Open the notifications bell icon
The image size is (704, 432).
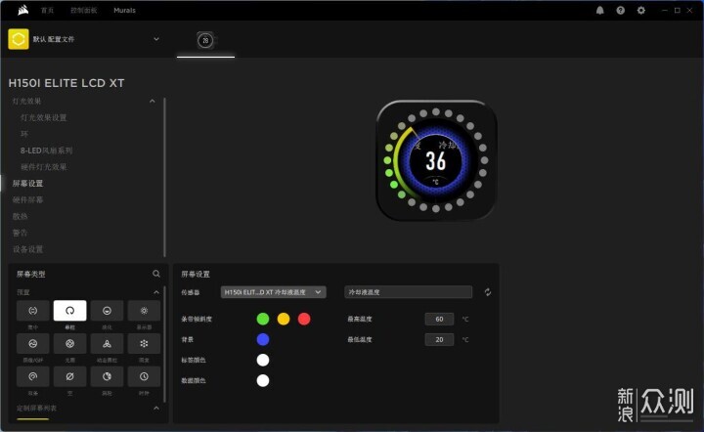[599, 11]
